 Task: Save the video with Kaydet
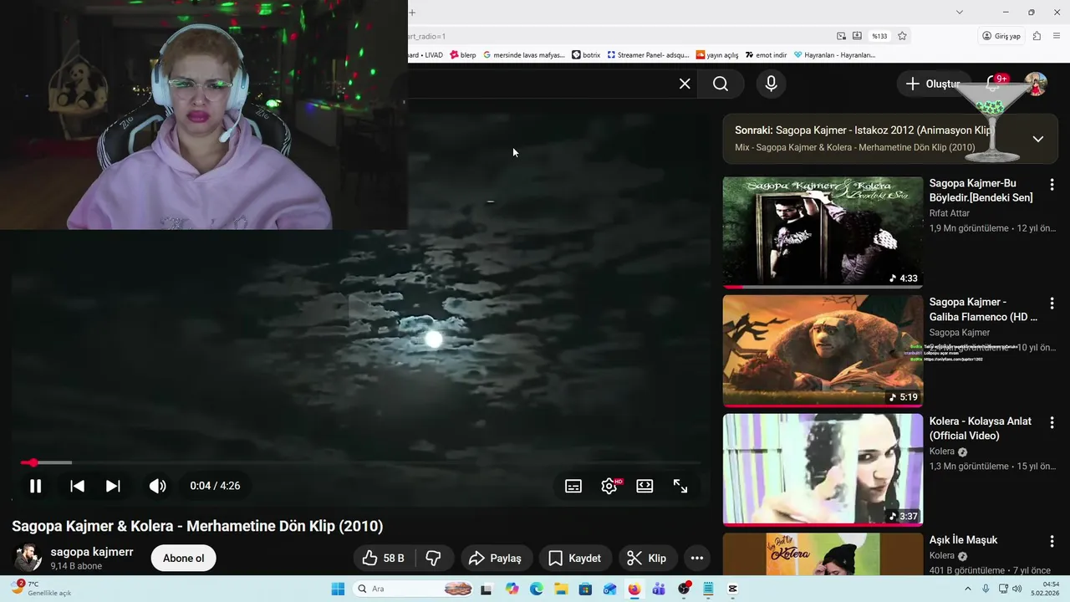[x=574, y=558]
